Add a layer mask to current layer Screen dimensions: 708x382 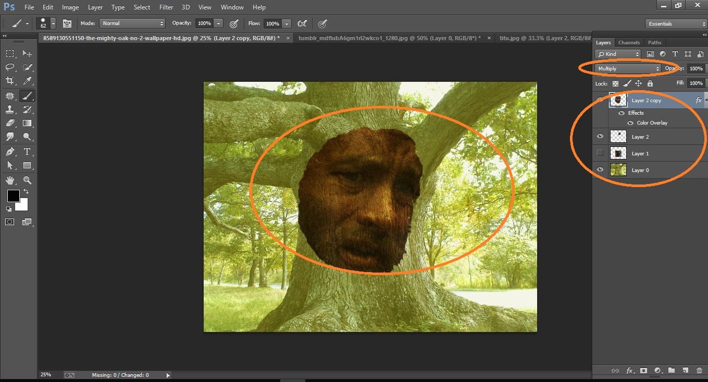click(643, 371)
